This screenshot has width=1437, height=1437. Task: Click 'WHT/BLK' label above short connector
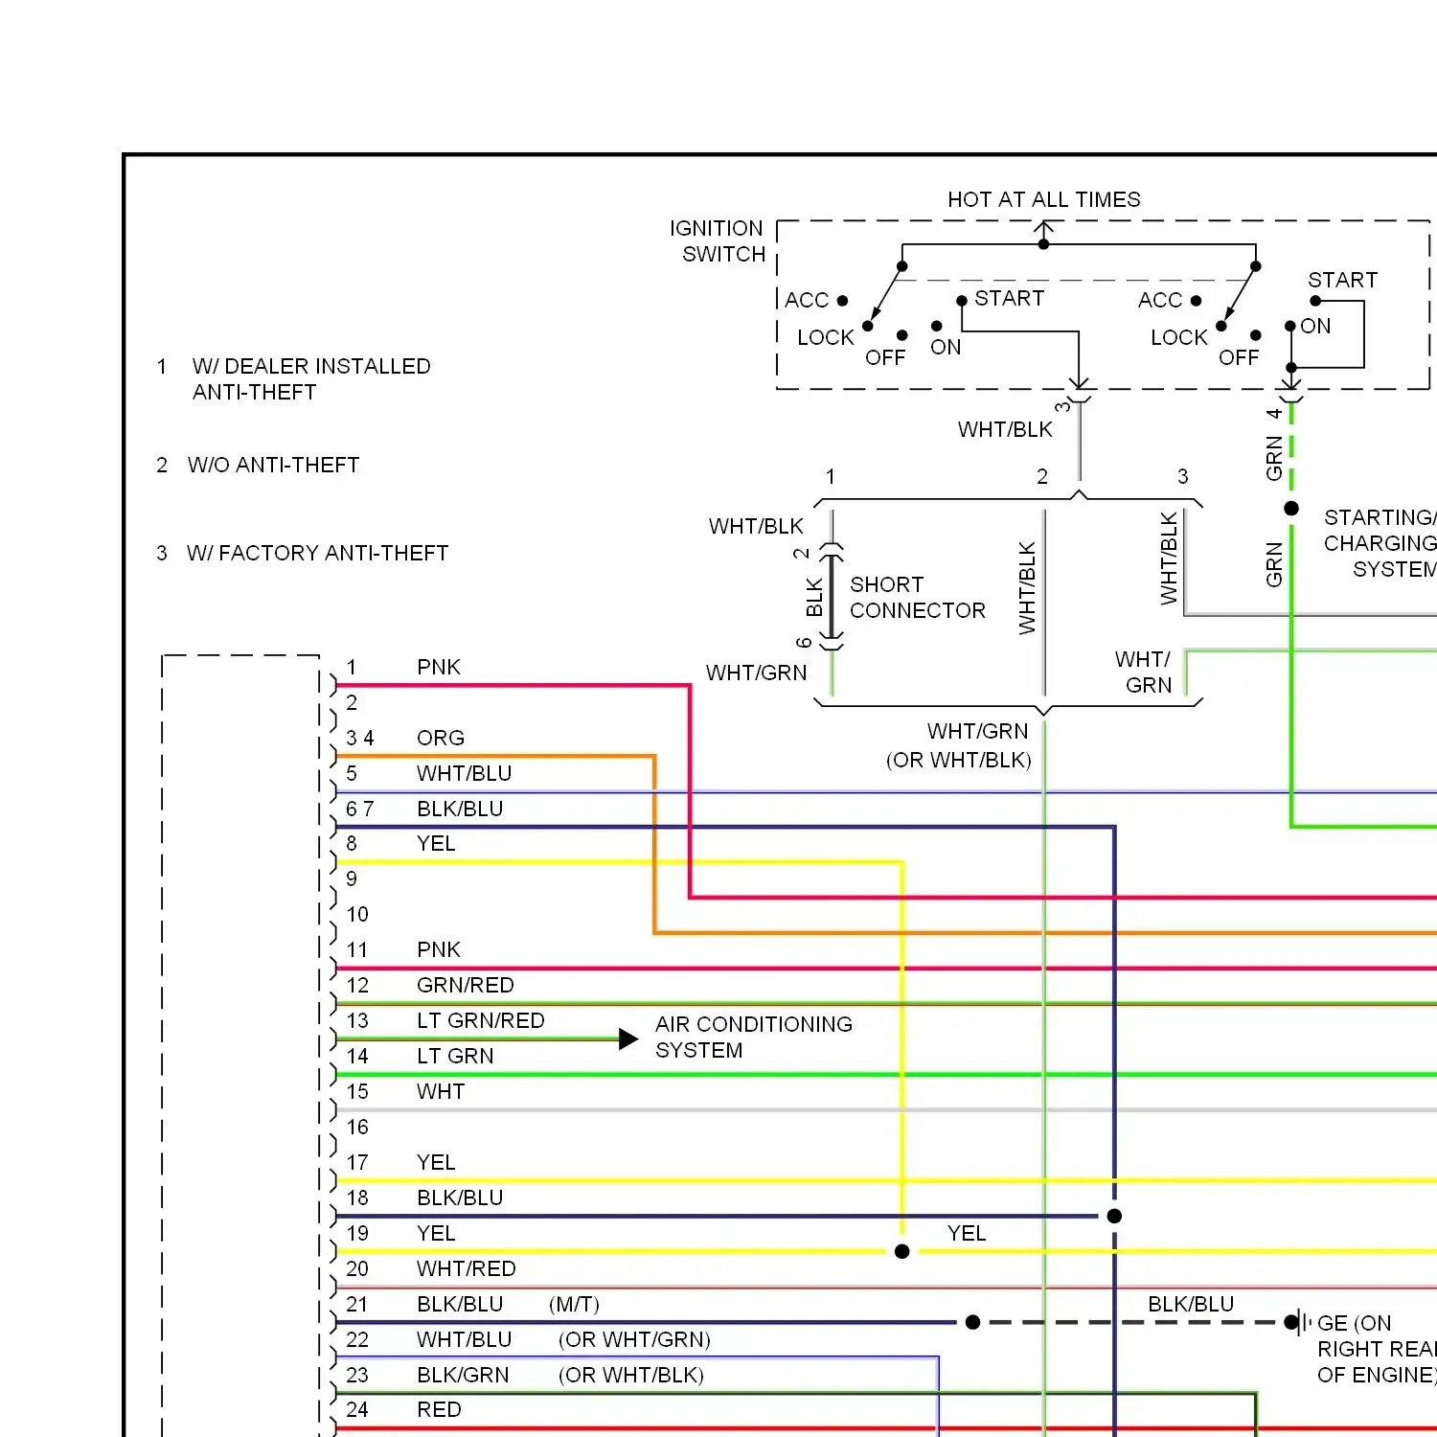pyautogui.click(x=756, y=526)
